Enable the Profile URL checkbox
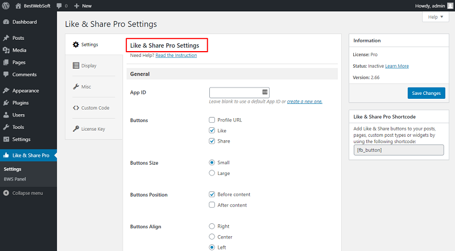 coord(212,120)
